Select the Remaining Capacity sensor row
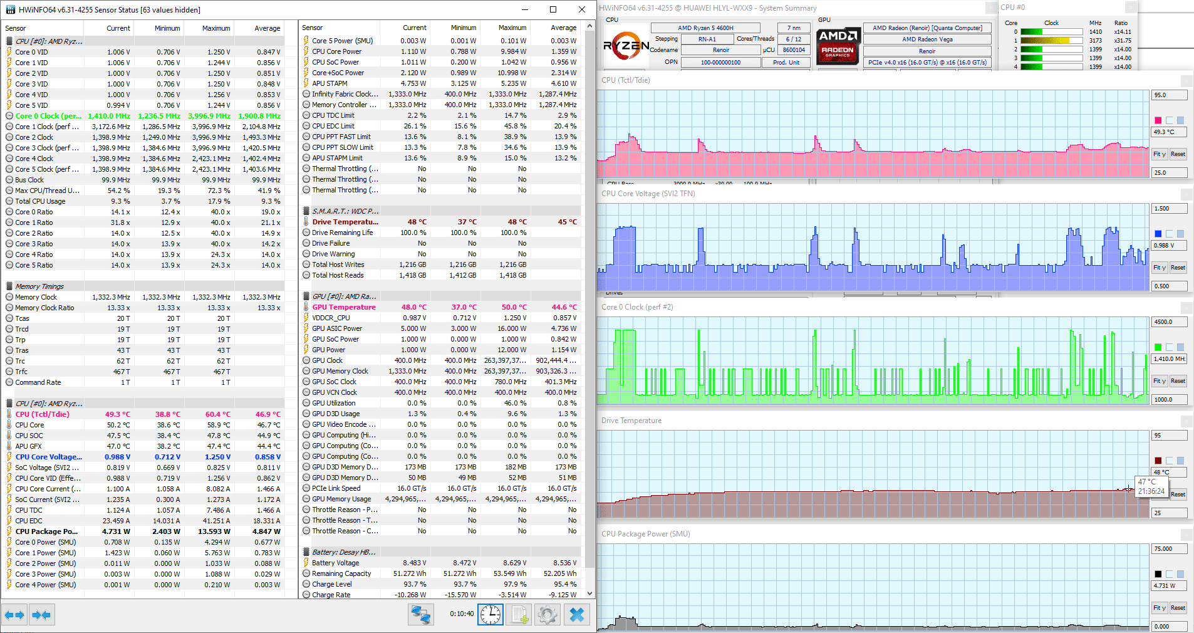Screen dimensions: 1194x633 [x=441, y=573]
